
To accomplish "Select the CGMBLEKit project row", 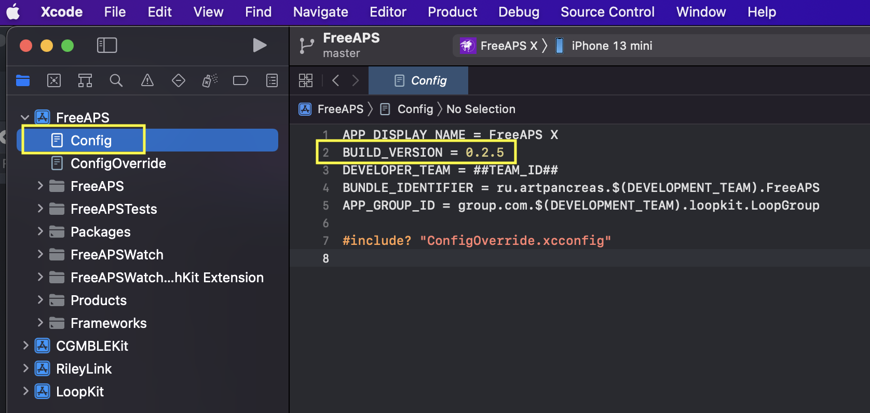I will 147,346.
